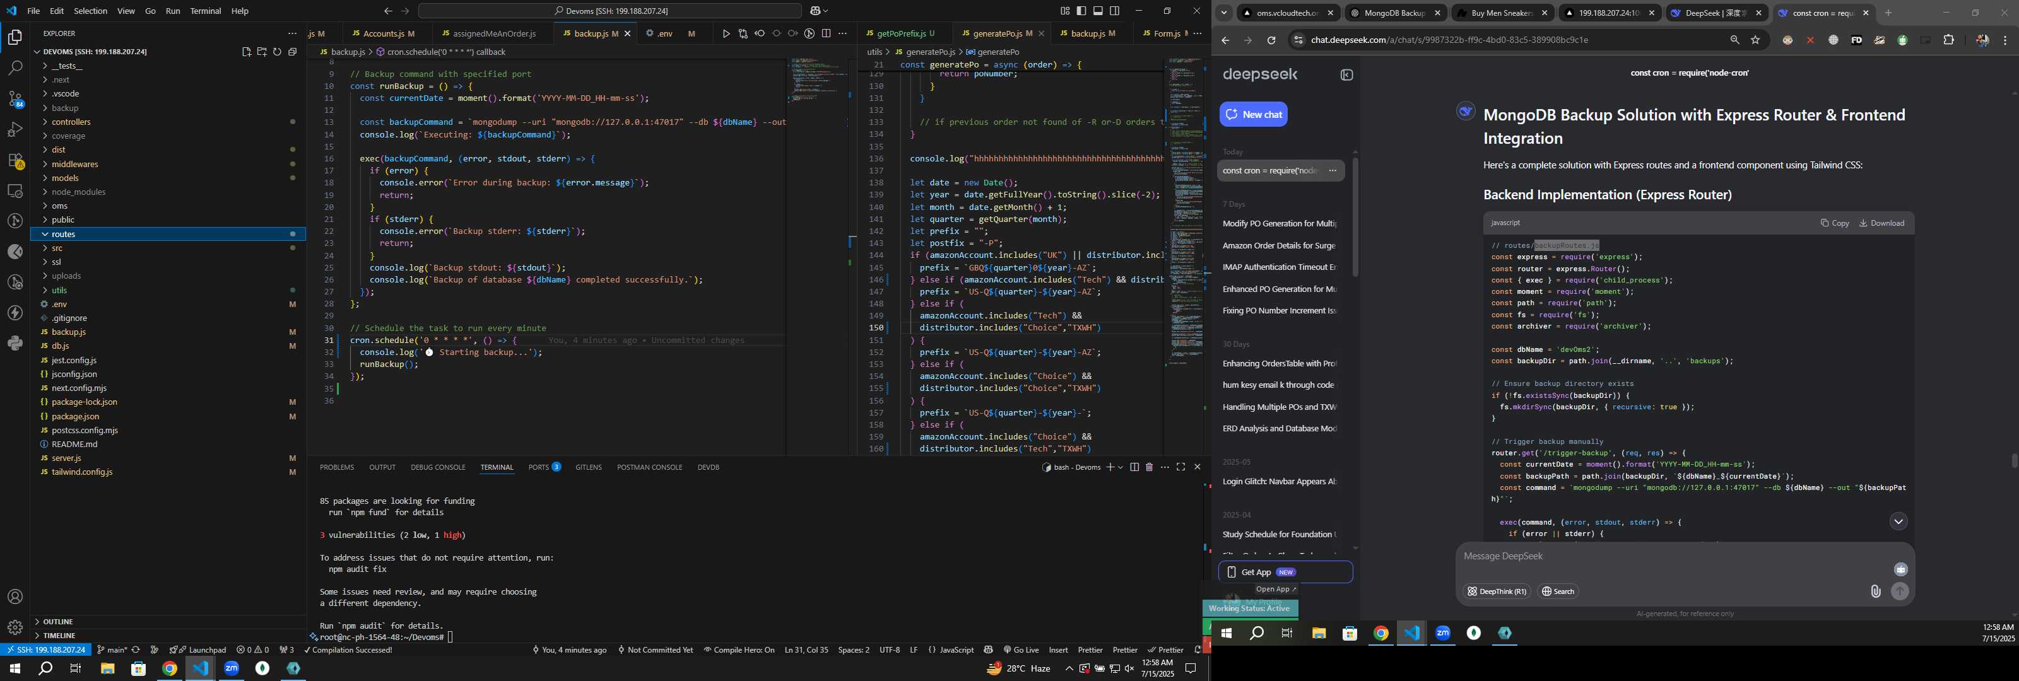Expand the controllers folder
This screenshot has height=681, width=2019.
168,122
